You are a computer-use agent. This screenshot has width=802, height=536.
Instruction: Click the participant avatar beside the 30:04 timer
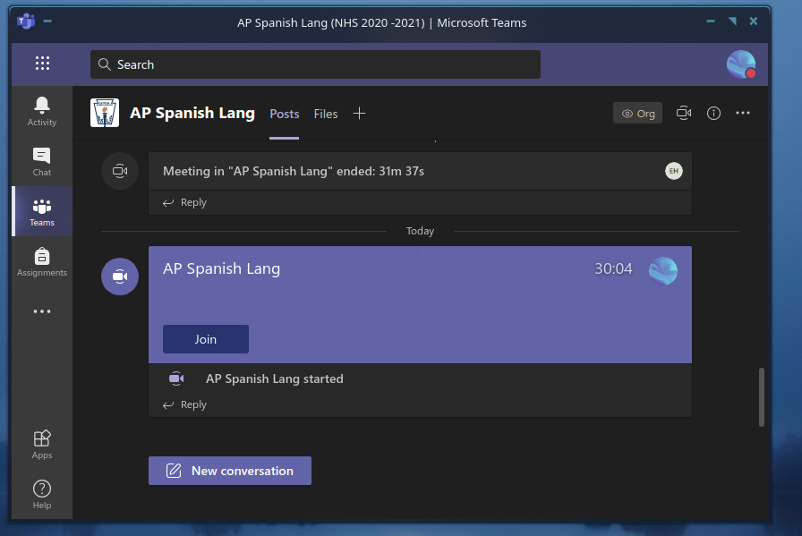[663, 271]
